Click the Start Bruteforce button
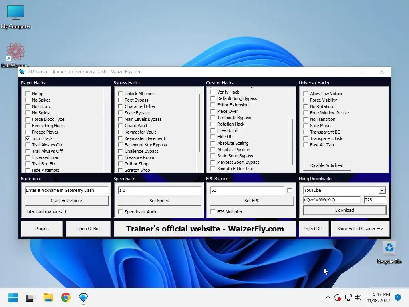Screen dimensions: 409x307 point(67,201)
